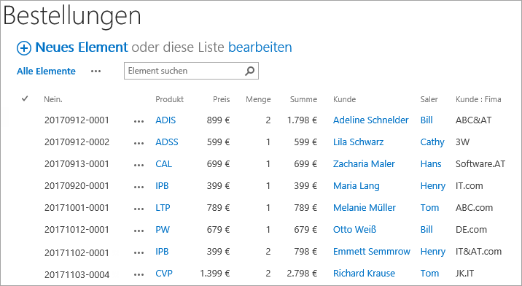Toggle the select-all checkmark in the header
Viewport: 522px width, 286px height.
coord(25,98)
